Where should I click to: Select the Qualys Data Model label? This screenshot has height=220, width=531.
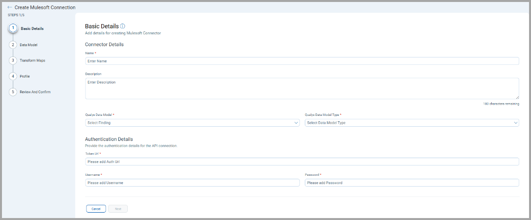click(x=98, y=115)
